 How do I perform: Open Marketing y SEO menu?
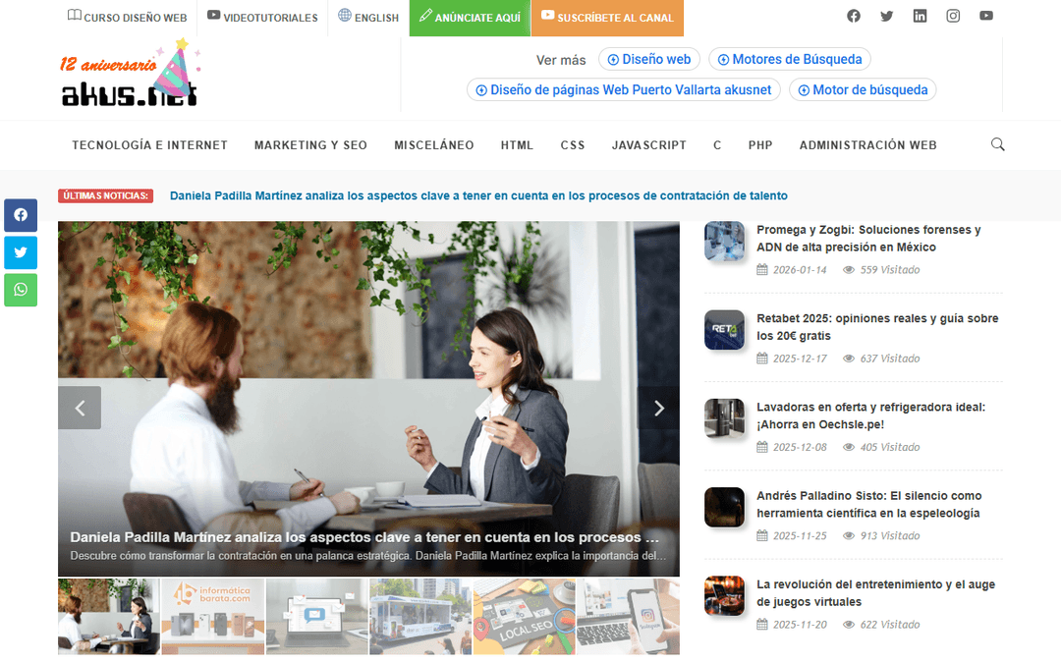(310, 145)
